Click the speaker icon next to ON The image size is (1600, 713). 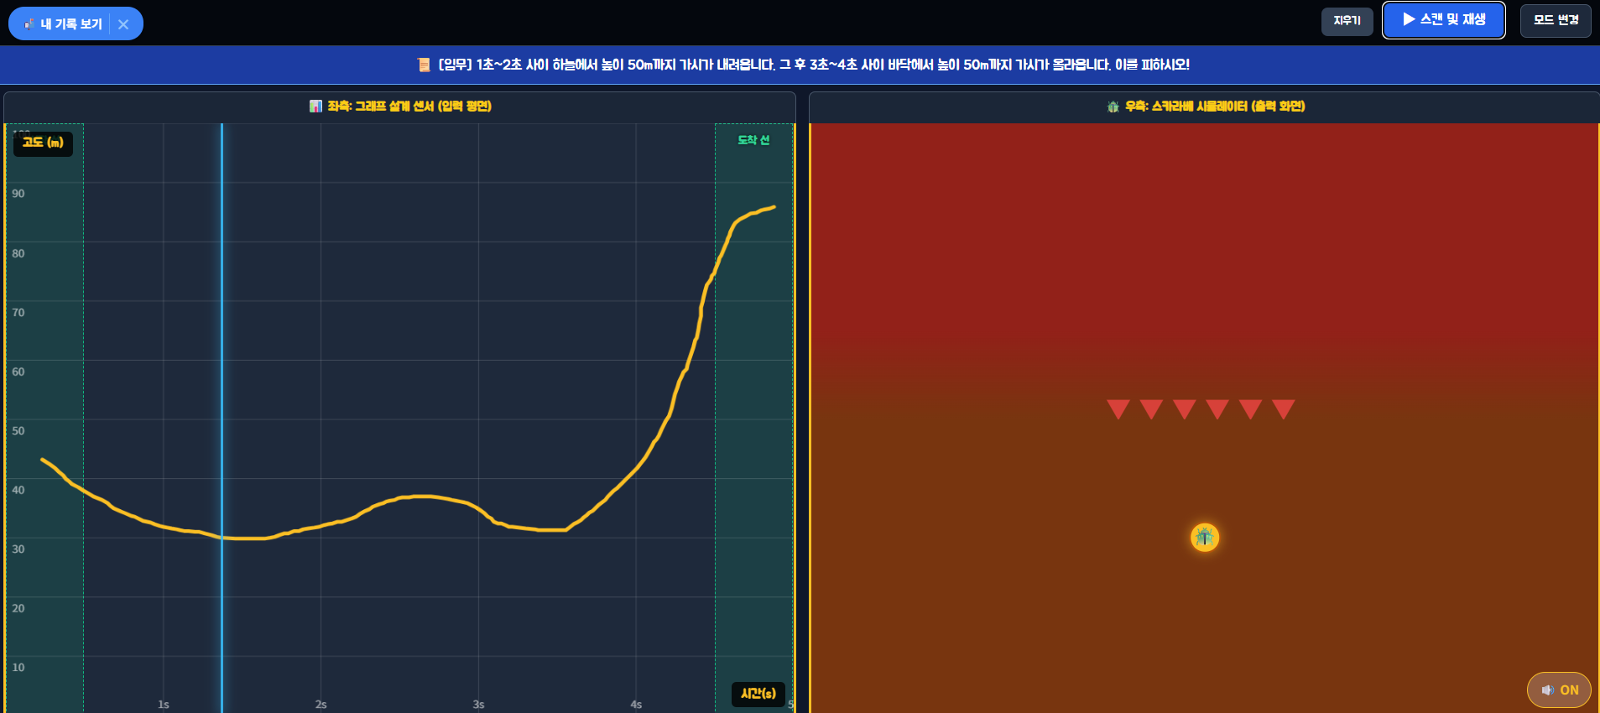pyautogui.click(x=1547, y=690)
